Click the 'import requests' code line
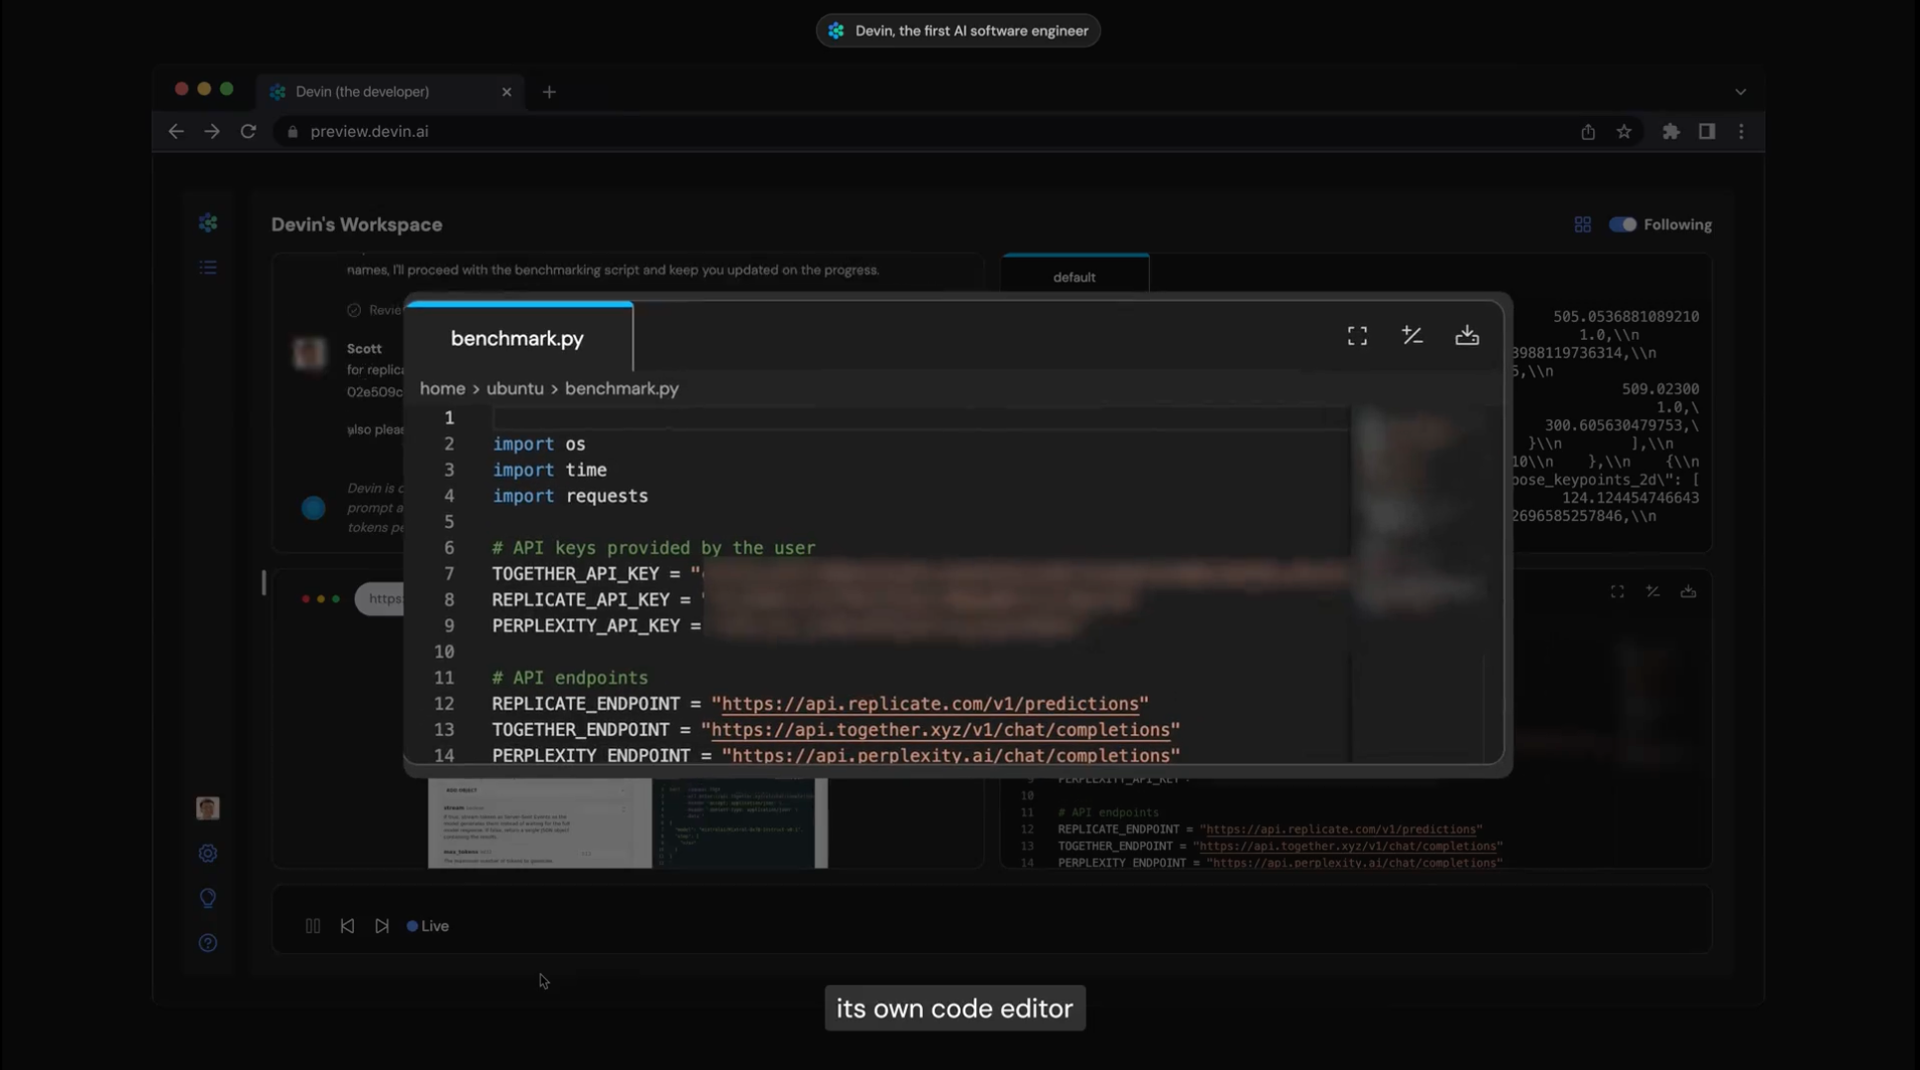 coord(570,495)
